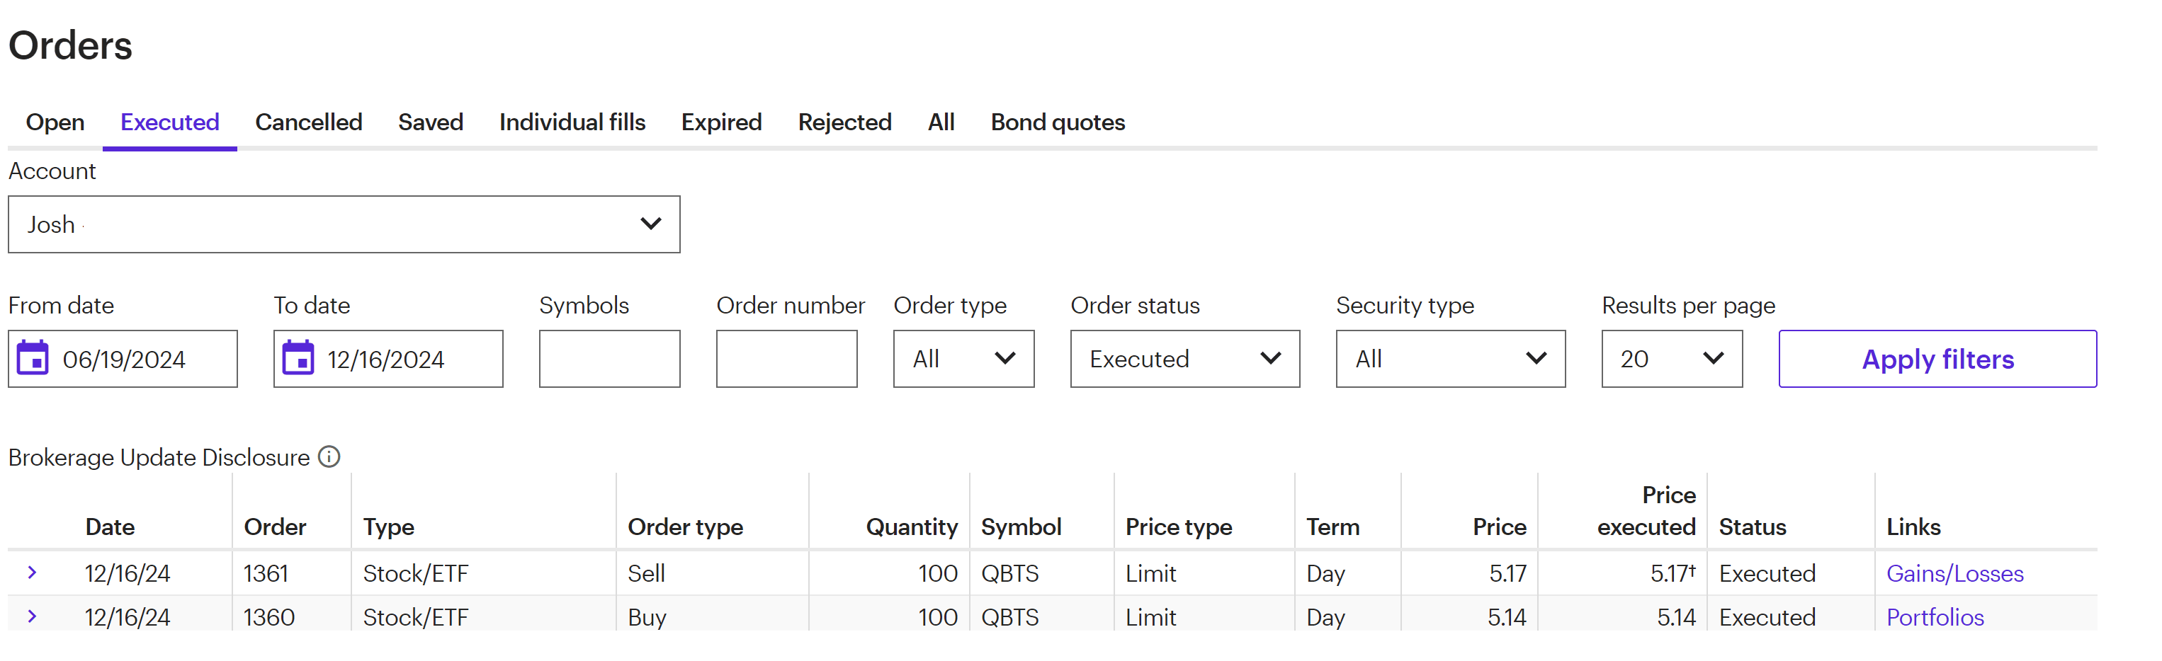
Task: Change the Results per page dropdown
Action: click(x=1671, y=358)
